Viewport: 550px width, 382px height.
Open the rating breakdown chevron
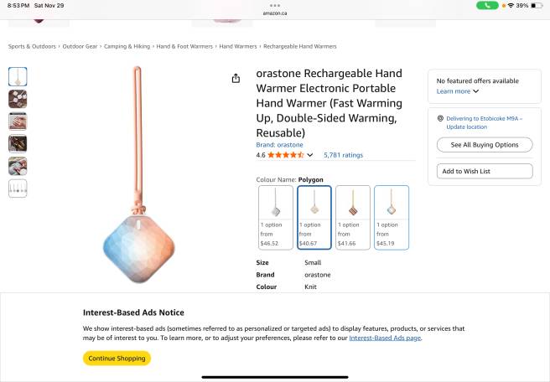[309, 155]
